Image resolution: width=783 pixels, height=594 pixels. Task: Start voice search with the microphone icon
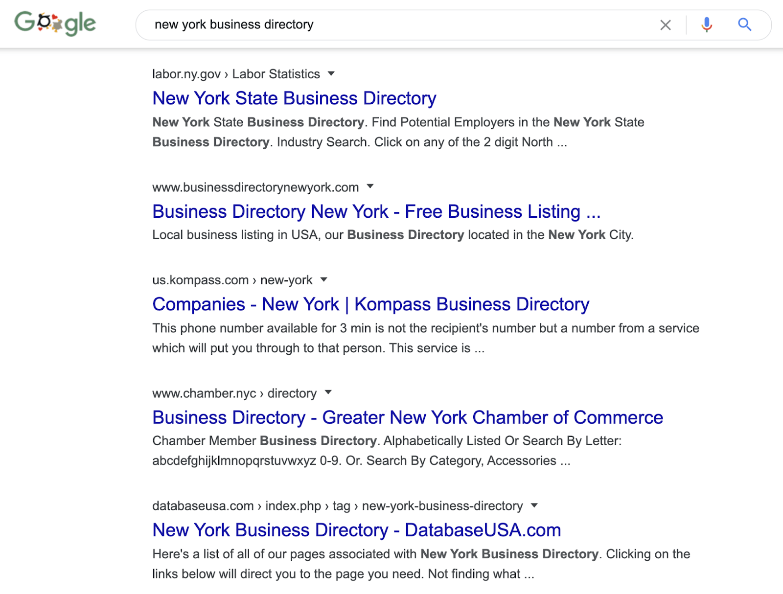(x=706, y=24)
